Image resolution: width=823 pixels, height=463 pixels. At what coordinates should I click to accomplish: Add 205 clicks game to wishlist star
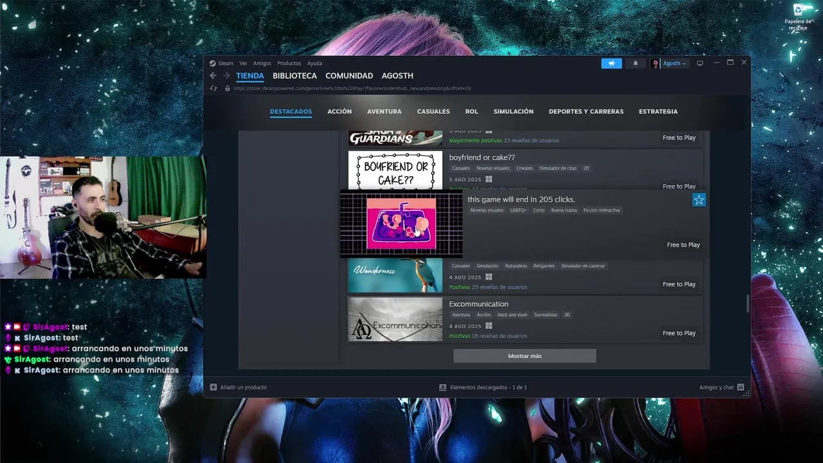click(699, 200)
